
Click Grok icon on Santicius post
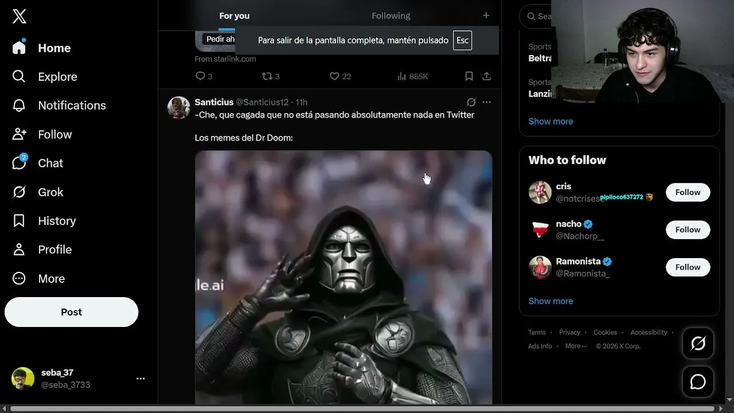click(x=471, y=102)
